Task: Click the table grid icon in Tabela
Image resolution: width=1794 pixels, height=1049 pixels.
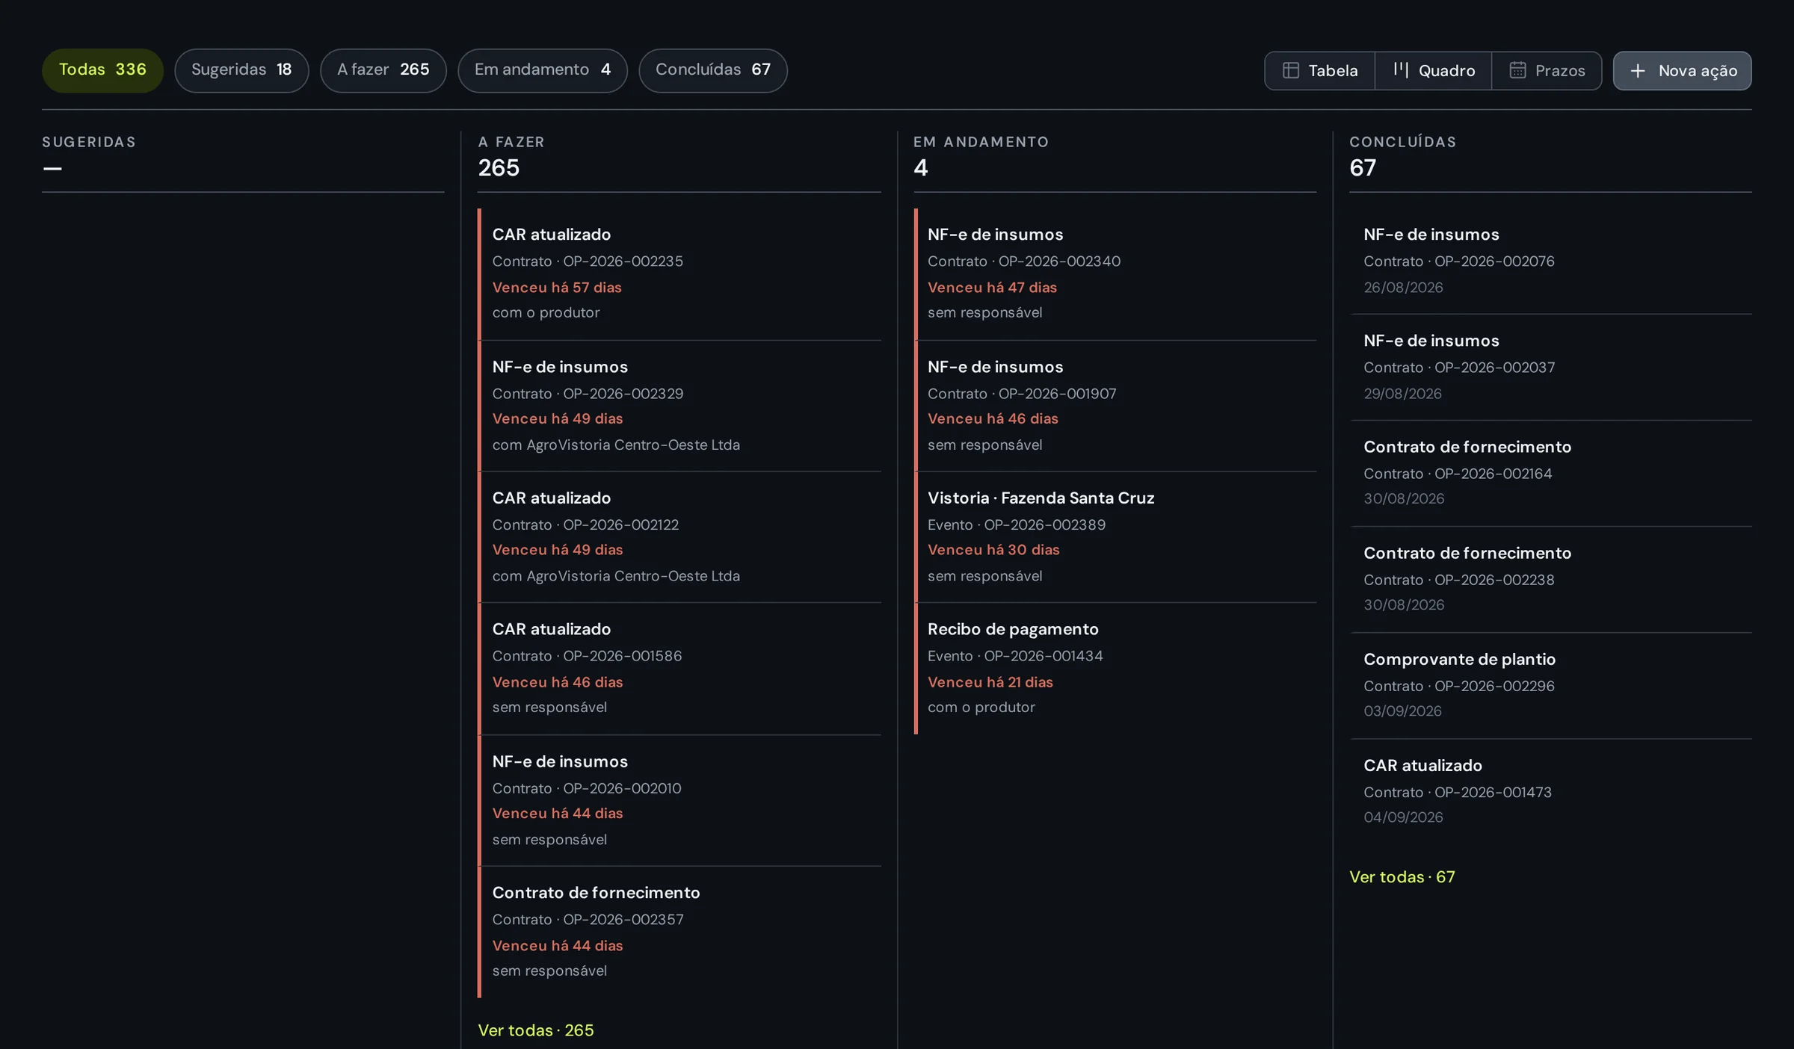Action: [1290, 70]
